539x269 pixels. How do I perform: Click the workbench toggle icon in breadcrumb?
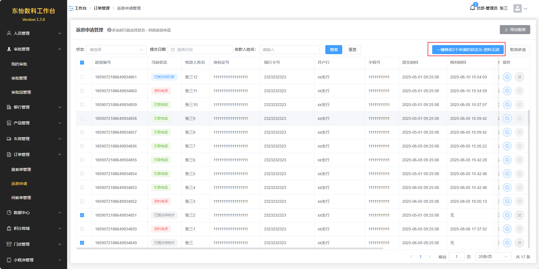[x=71, y=8]
